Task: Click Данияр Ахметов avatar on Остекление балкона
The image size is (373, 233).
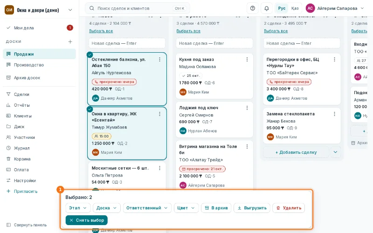Action: tap(96, 98)
